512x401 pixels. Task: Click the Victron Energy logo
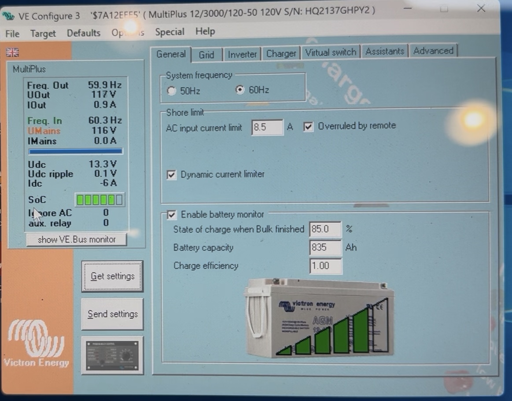coord(36,343)
